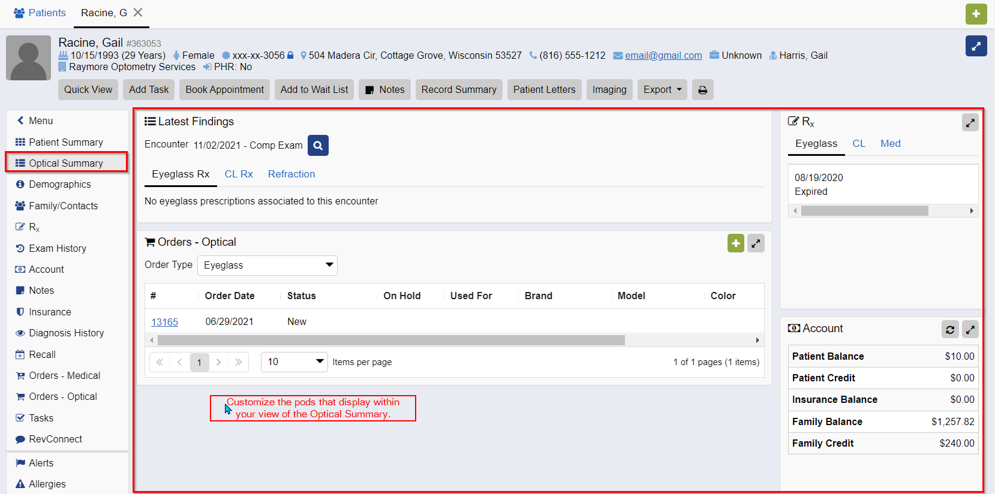Screen dimensions: 995x494
Task: Click the Imaging button
Action: pos(609,90)
